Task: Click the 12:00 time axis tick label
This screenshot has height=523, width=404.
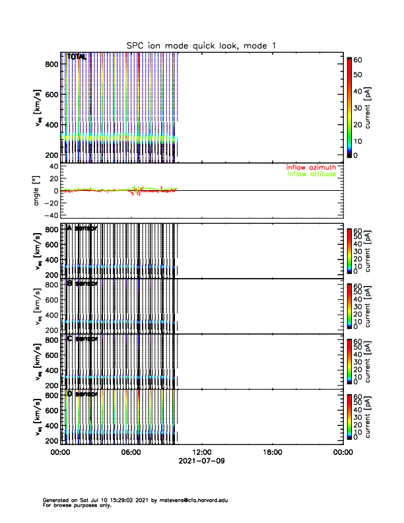Action: pos(201,452)
